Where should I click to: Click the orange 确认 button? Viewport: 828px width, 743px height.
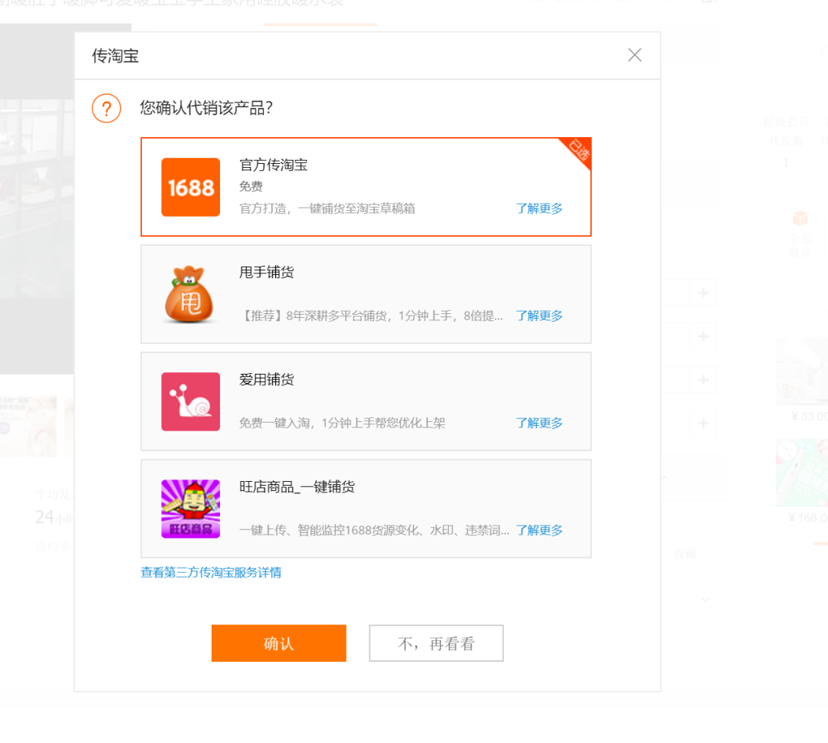point(279,643)
